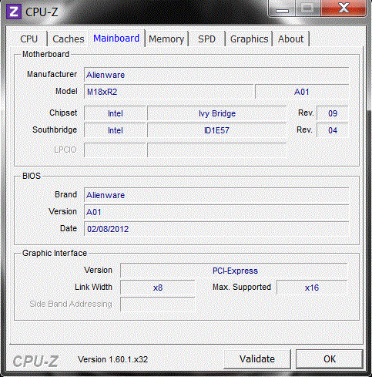
Task: Click the empty Side Band Addressing field
Action: point(158,305)
